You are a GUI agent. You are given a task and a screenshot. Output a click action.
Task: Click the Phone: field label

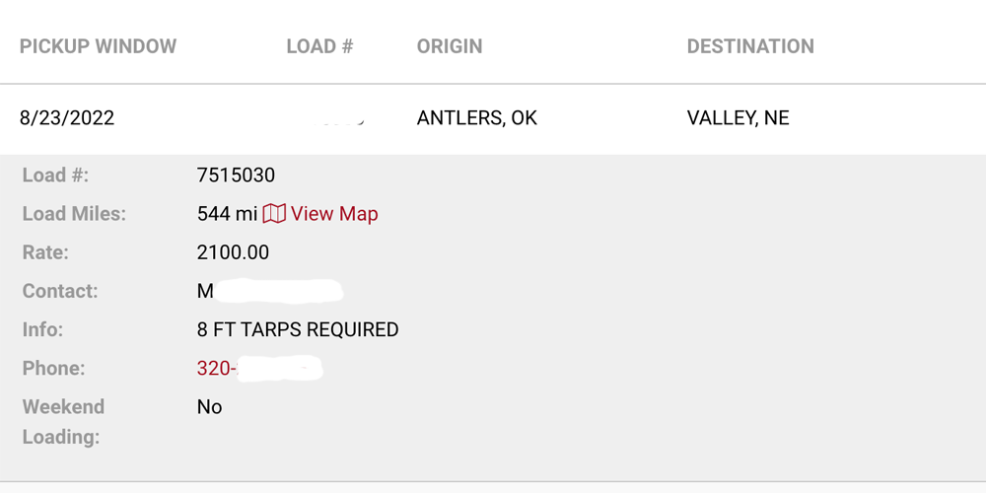click(x=53, y=369)
